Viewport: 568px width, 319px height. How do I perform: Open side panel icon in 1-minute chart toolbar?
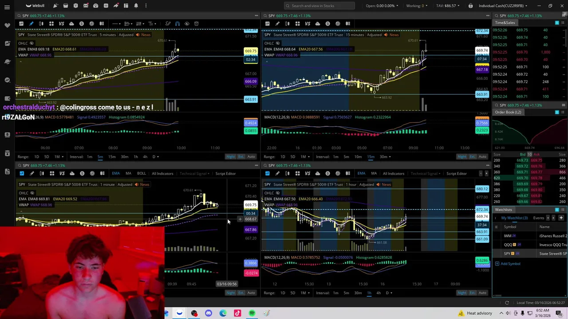click(103, 173)
